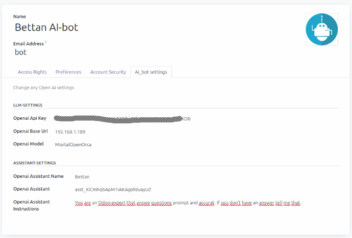Viewport: 352px width, 238px height.
Task: Open the Preferences tab
Action: click(x=68, y=72)
